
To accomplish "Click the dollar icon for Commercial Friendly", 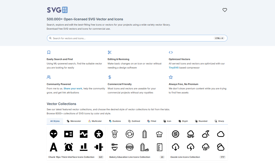I will point(110,77).
